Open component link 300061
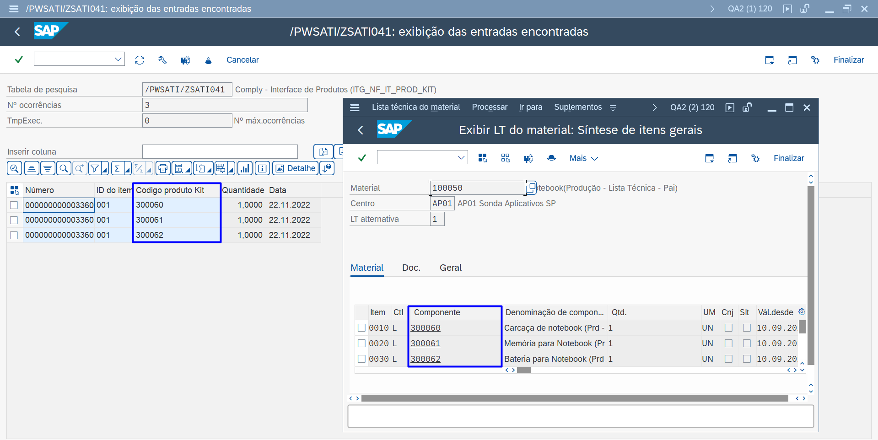The width and height of the screenshot is (878, 440). click(x=426, y=343)
